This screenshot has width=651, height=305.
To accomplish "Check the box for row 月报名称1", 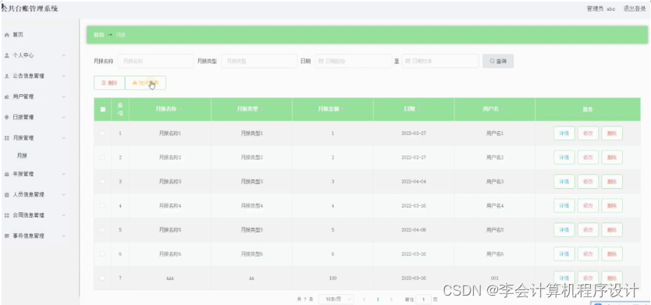I will (x=102, y=133).
